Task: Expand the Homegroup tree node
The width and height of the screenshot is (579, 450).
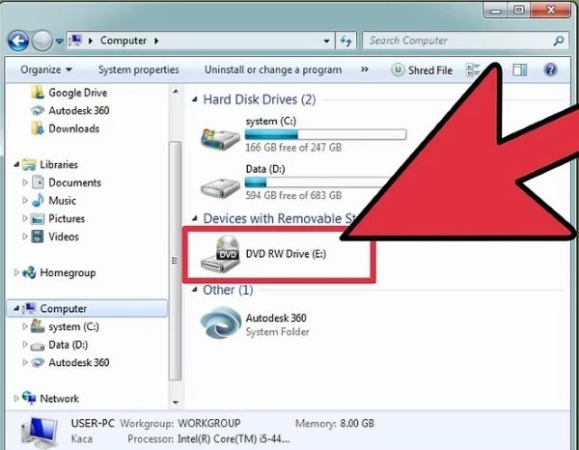Action: click(x=16, y=273)
